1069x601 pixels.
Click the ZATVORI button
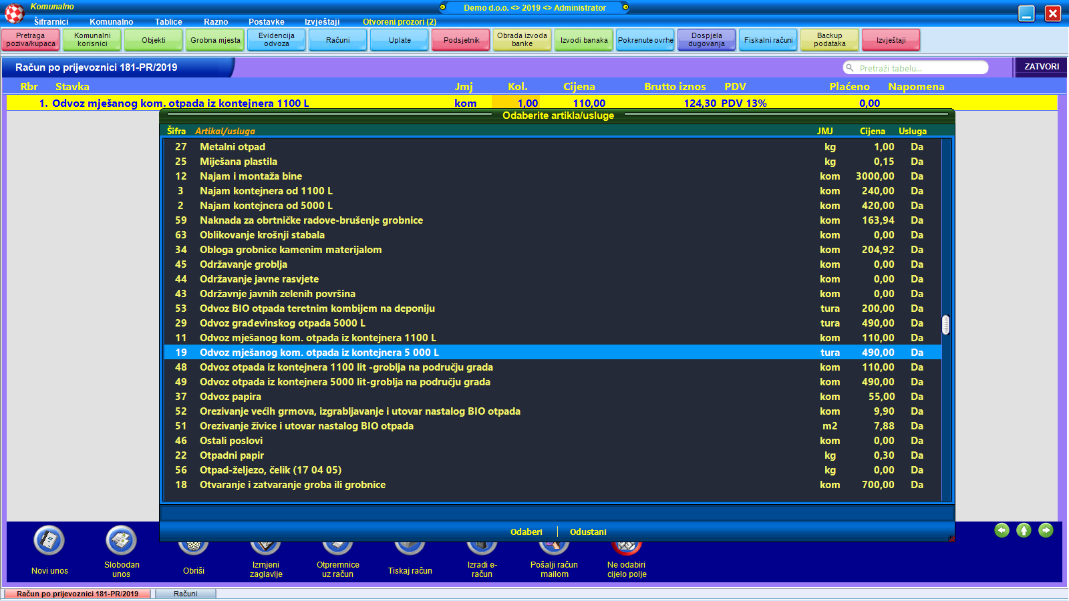coord(1042,67)
